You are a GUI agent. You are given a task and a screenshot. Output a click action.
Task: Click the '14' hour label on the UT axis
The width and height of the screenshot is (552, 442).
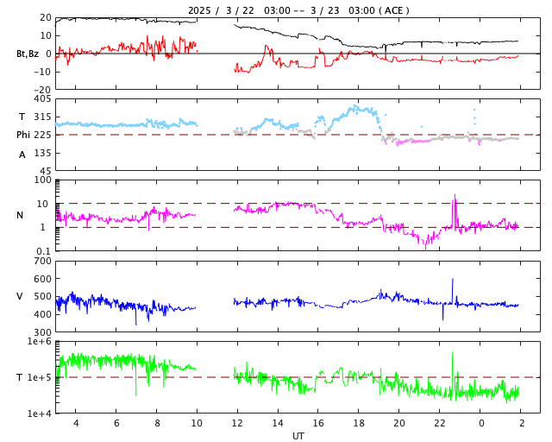pos(278,423)
